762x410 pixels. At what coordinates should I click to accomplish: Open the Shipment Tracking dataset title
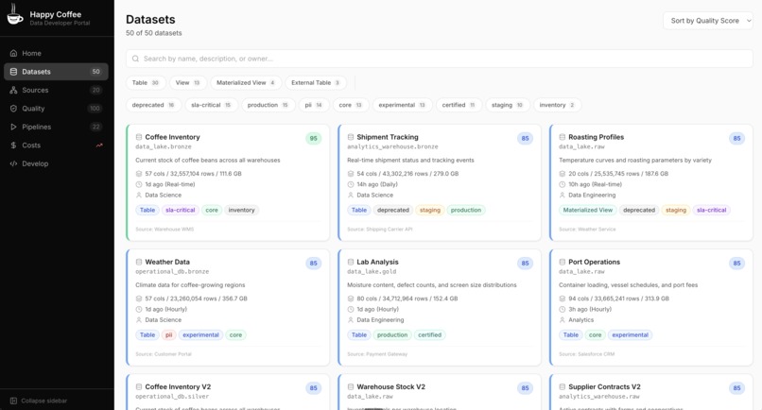[x=388, y=137]
